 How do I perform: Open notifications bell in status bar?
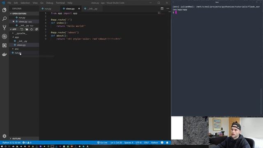click(x=167, y=143)
